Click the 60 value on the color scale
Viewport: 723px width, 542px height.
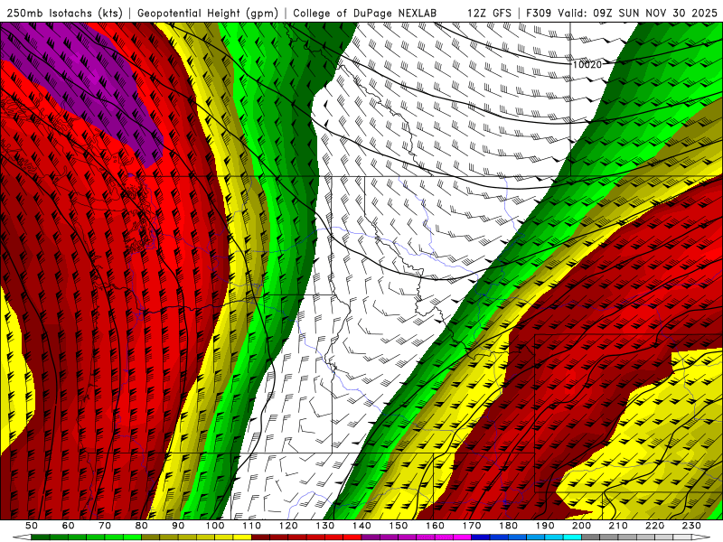coord(68,526)
